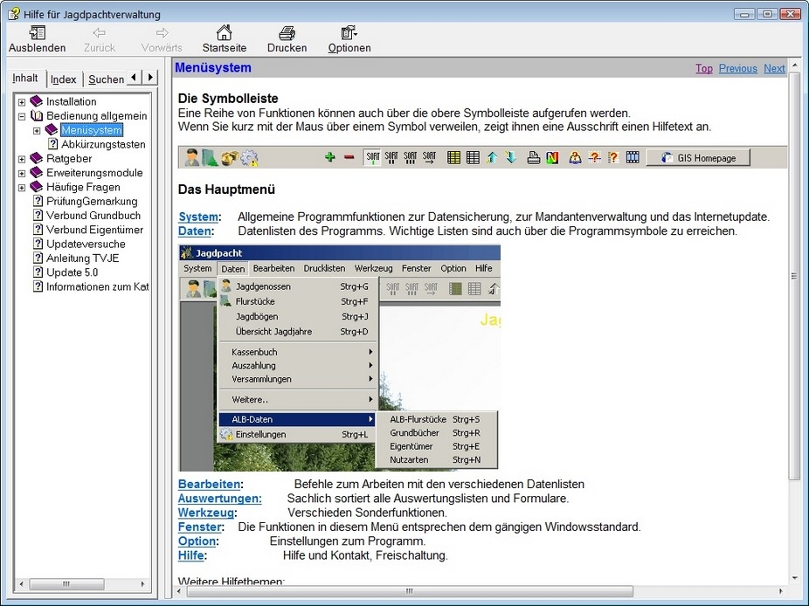This screenshot has height=606, width=809.
Task: Click the open book icon beside Bedienung allgemein
Action: [x=36, y=115]
